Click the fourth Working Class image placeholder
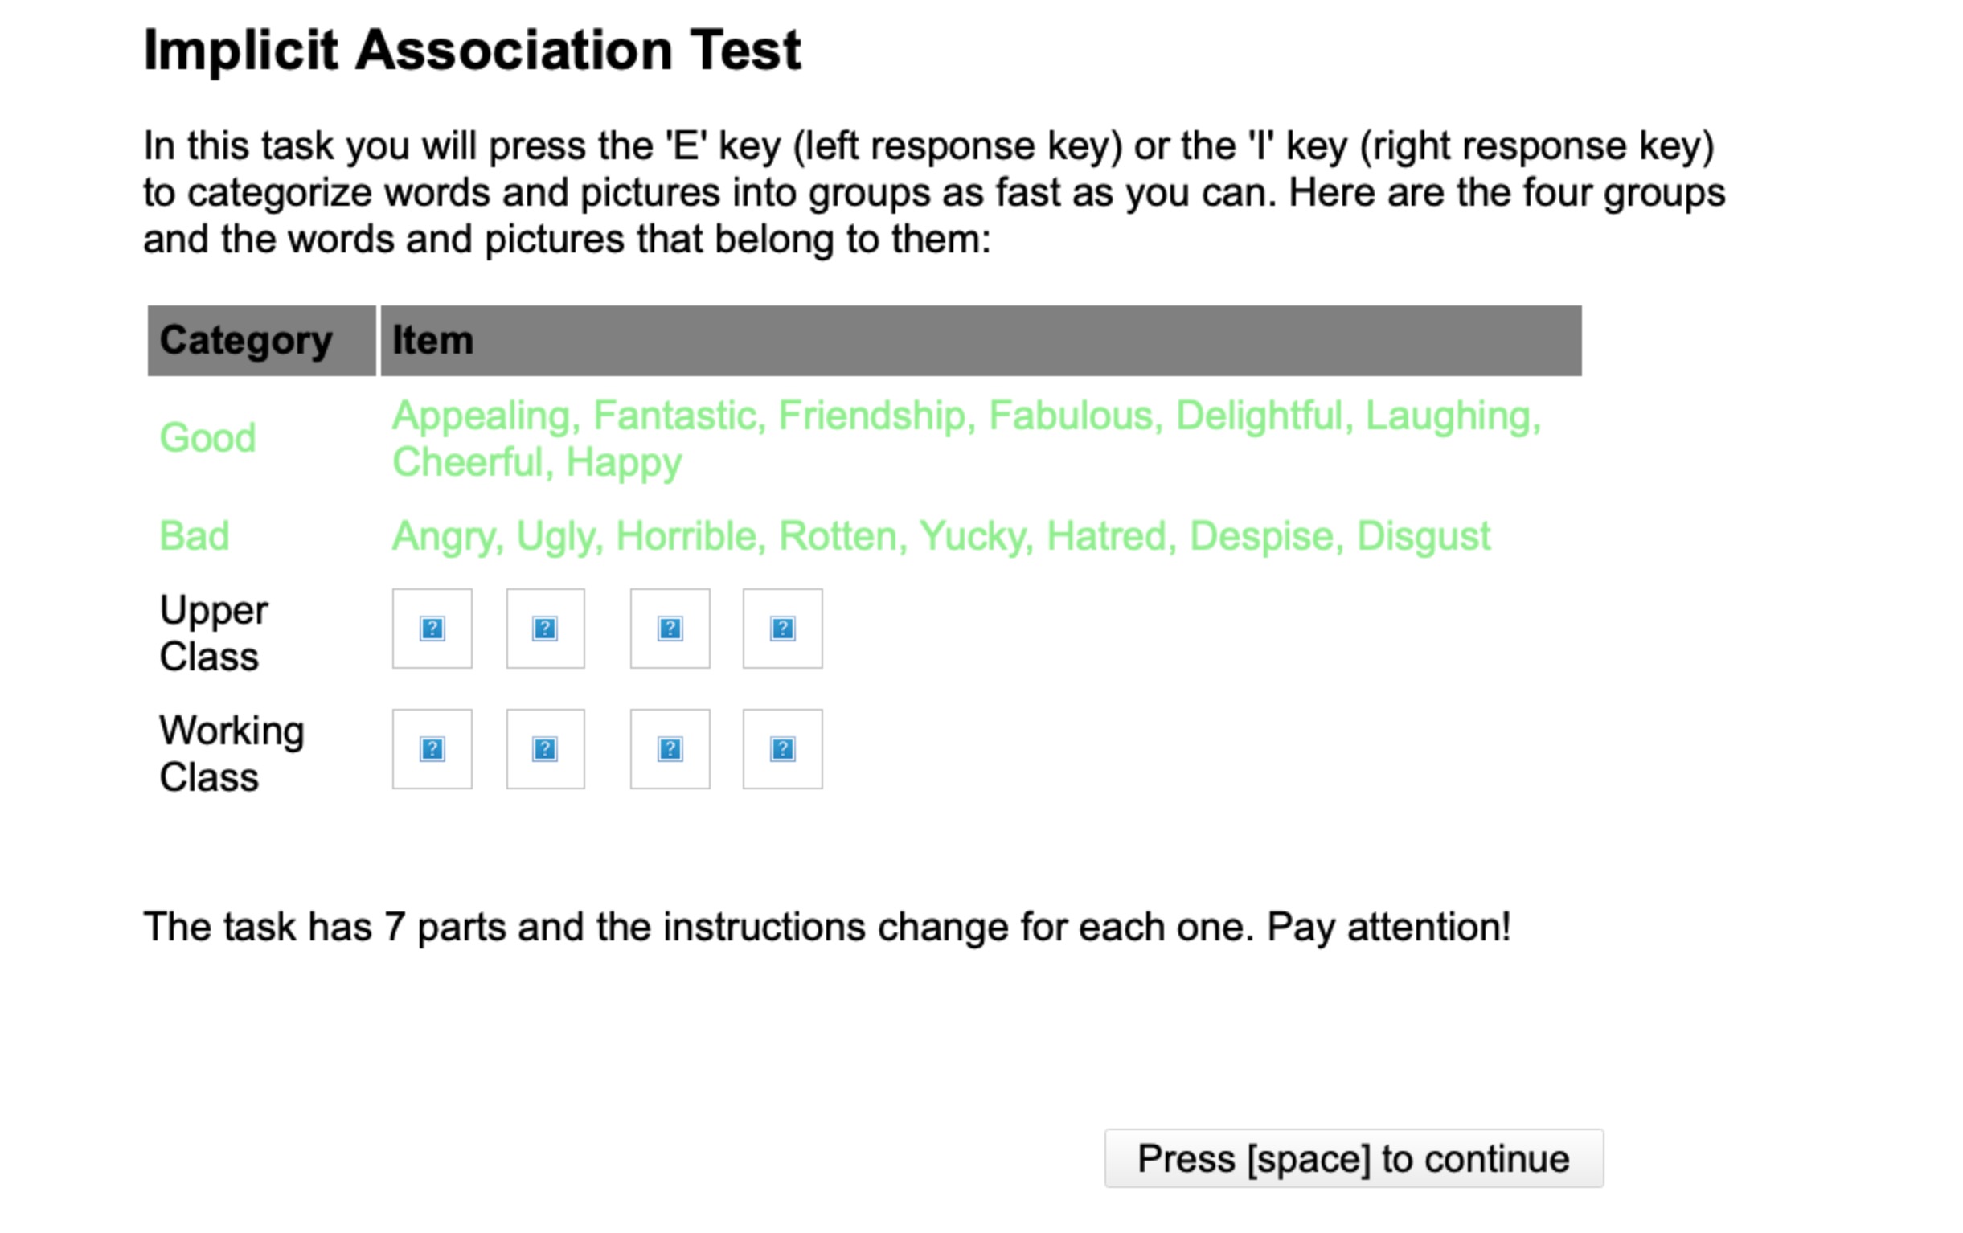Screen dimensions: 1963x1233 tap(783, 749)
